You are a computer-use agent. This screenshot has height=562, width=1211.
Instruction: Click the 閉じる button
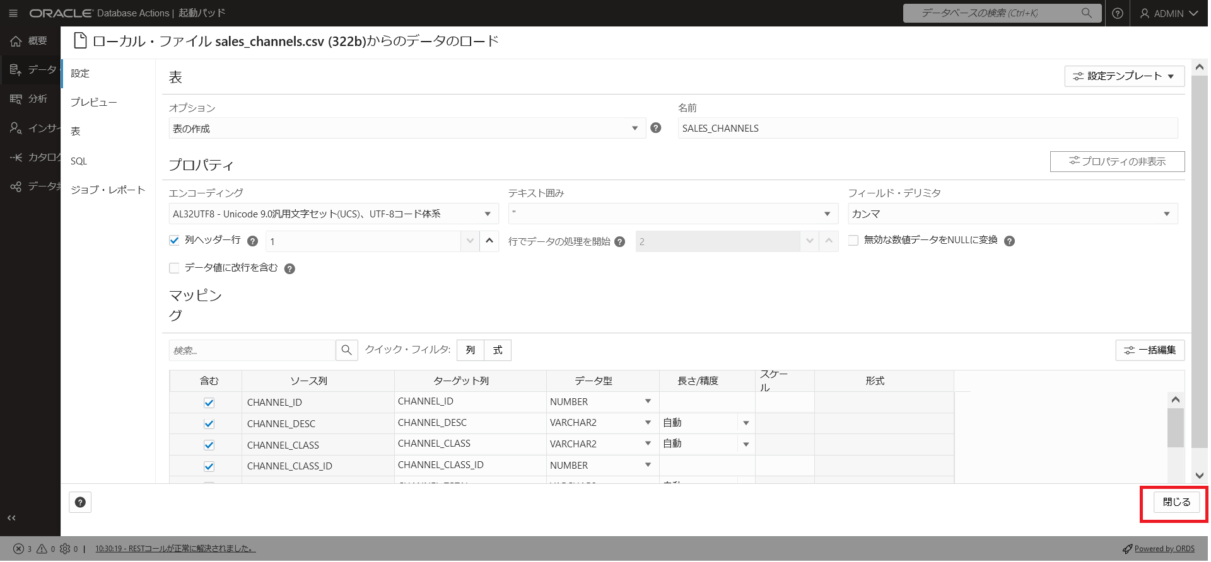point(1176,502)
